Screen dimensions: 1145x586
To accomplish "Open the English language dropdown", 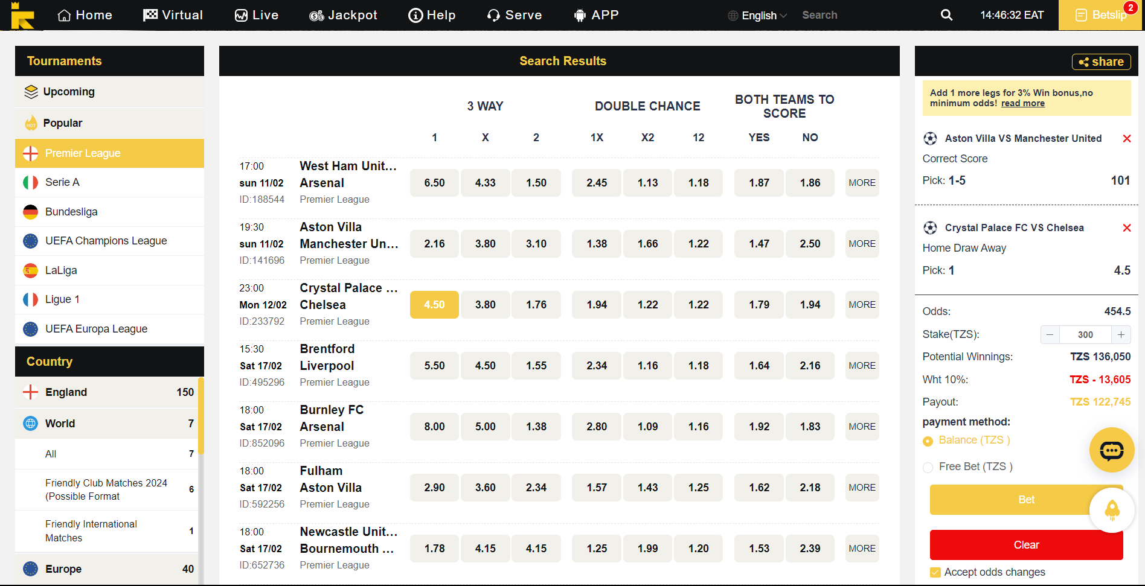I will 758,16.
